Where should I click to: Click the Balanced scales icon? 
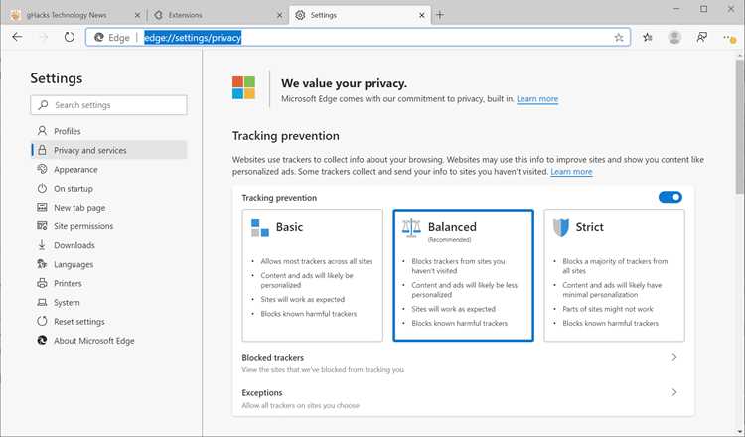tap(411, 228)
